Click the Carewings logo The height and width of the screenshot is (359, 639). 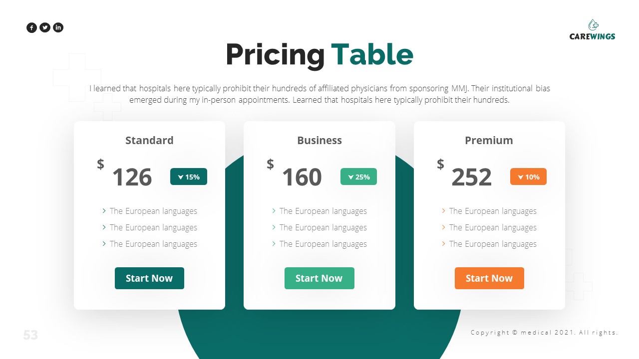tap(593, 30)
